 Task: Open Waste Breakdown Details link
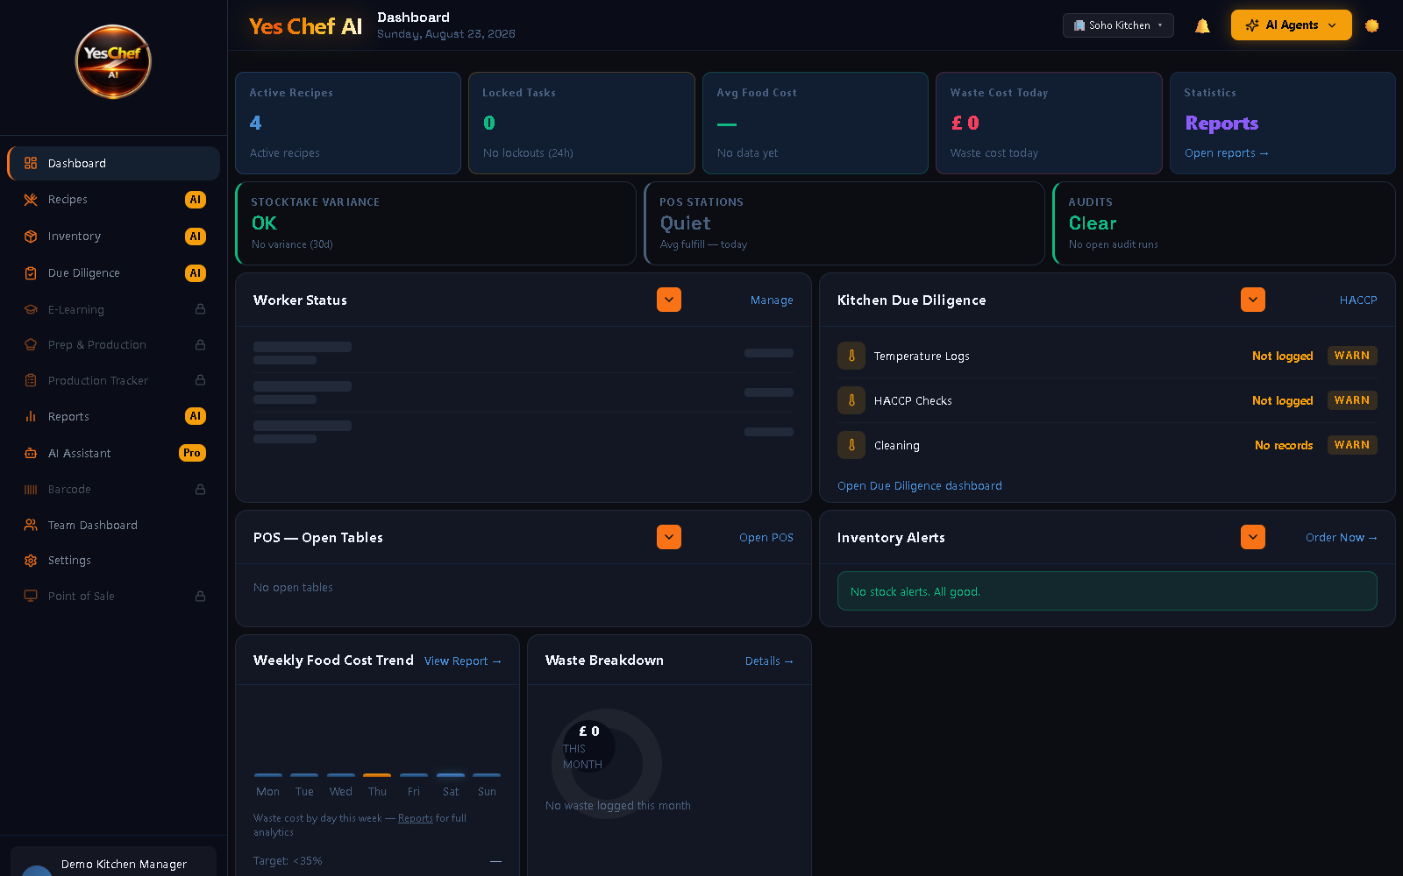769,661
